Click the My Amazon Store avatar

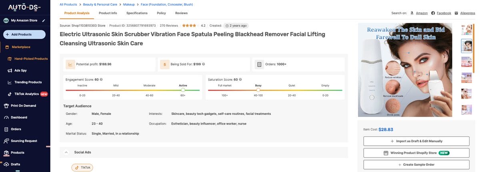click(x=6, y=20)
